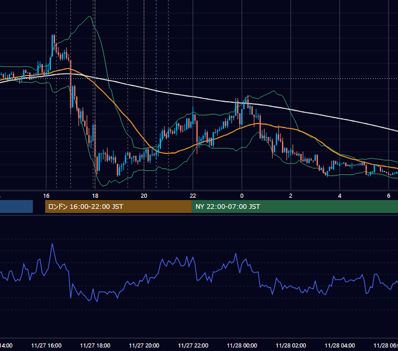This screenshot has height=351, width=398.
Task: Click the 20 hour axis label
Action: coord(144,196)
